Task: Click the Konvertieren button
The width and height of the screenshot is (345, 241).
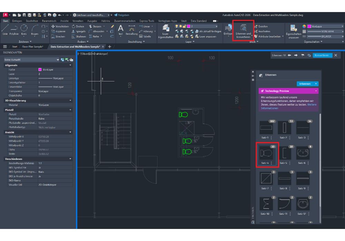Action: 322,55
